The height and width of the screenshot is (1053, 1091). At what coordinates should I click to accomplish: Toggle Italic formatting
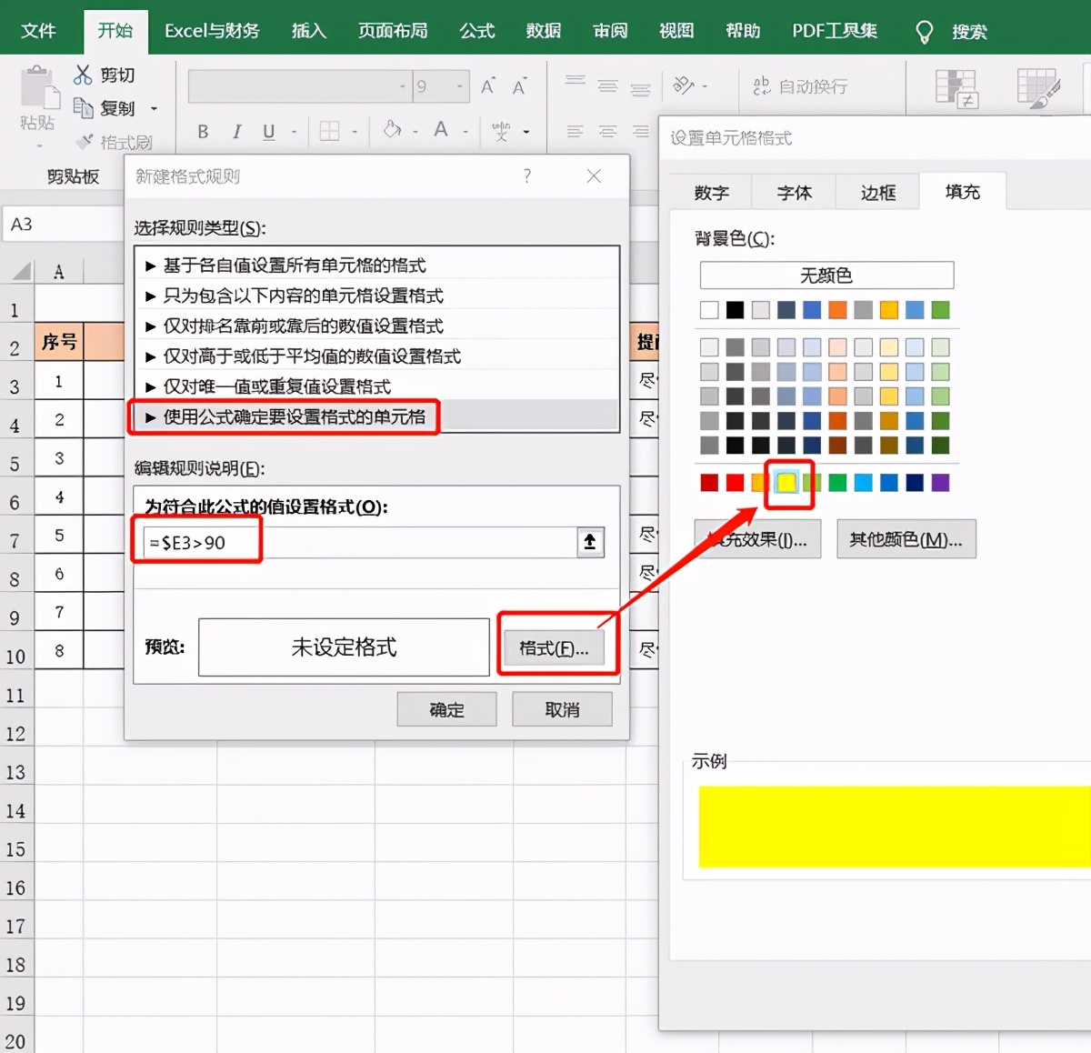point(236,132)
